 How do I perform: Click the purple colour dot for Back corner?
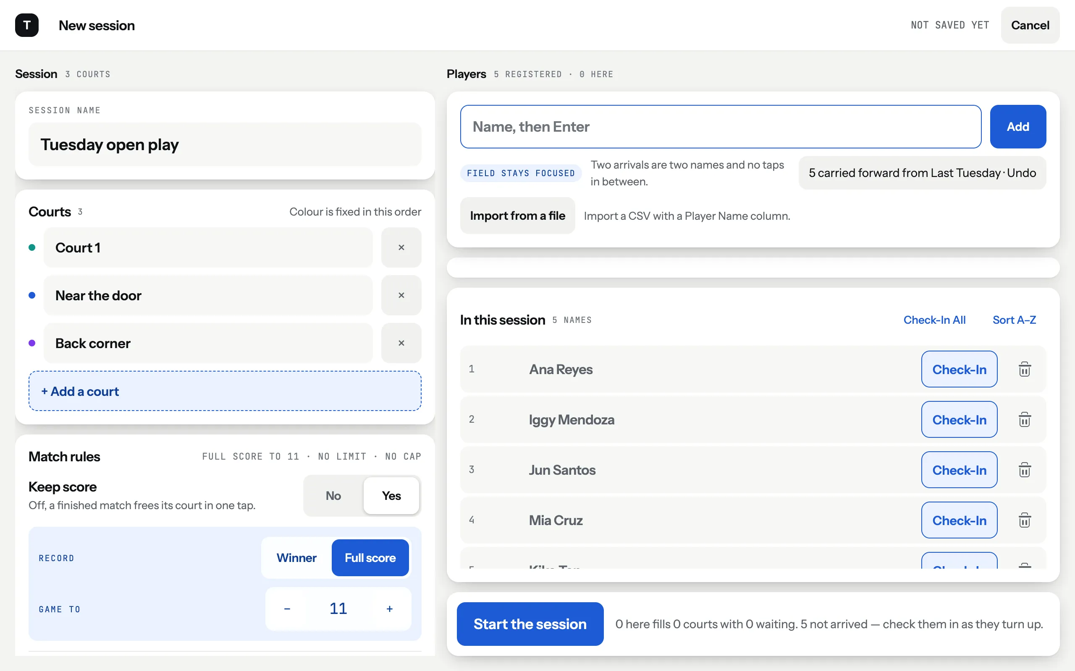32,343
